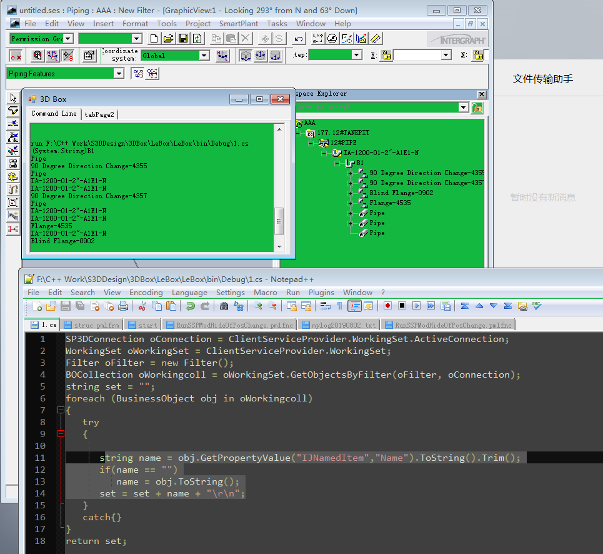Open the Notepad++ Encoding menu

[x=146, y=293]
